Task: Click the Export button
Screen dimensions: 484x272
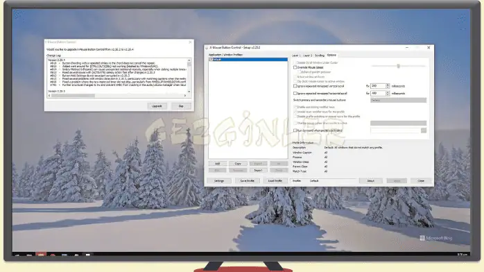Action: click(x=258, y=164)
